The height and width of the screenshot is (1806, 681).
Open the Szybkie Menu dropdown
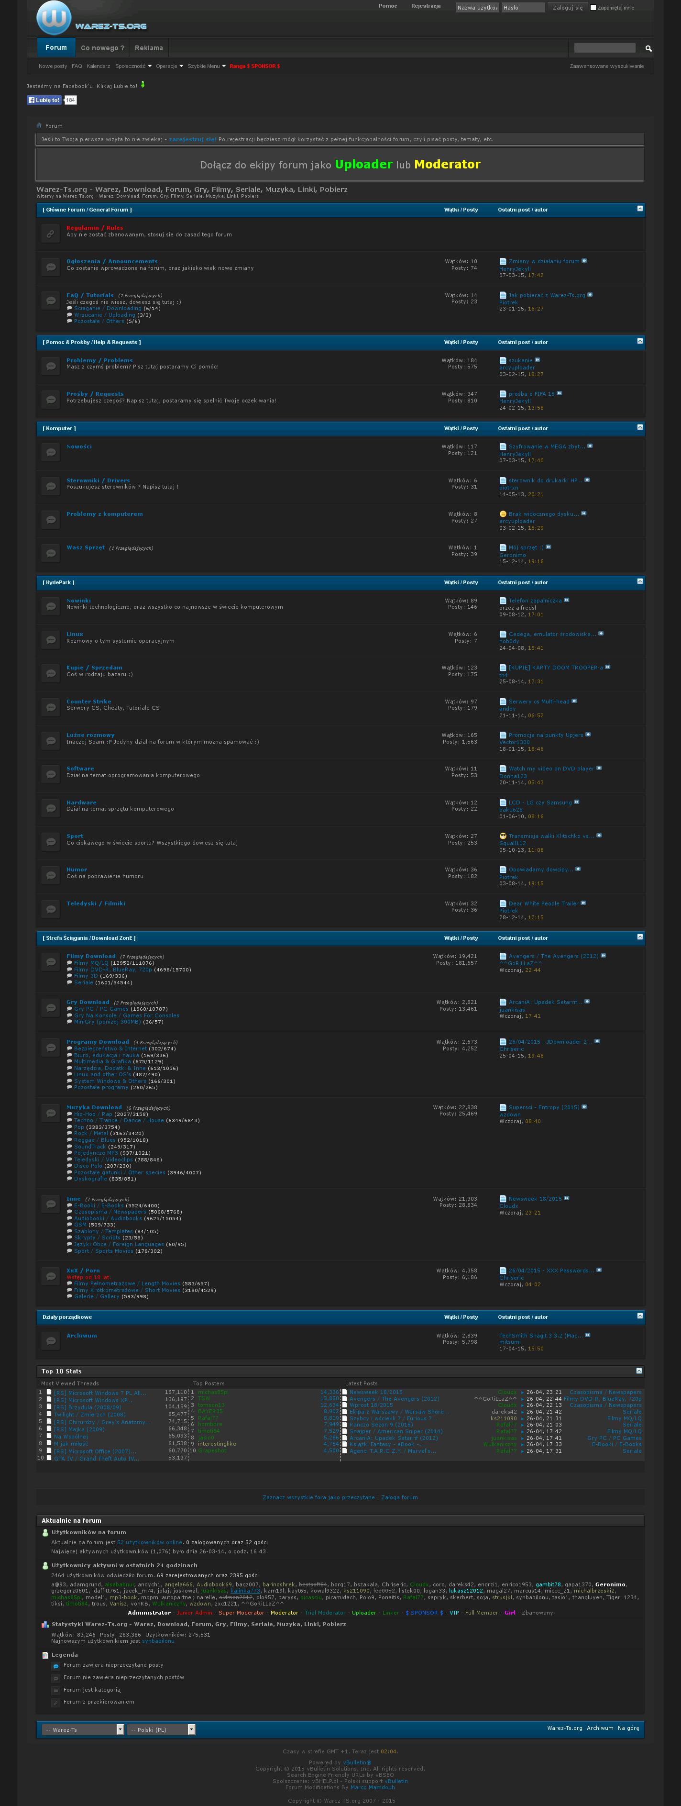coord(206,66)
